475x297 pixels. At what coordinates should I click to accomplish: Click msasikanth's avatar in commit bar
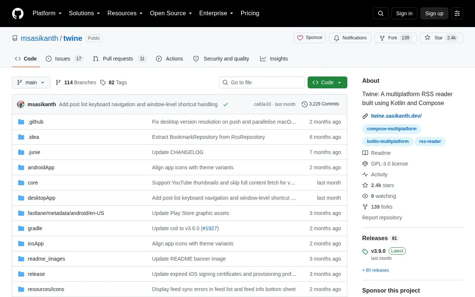tap(21, 104)
